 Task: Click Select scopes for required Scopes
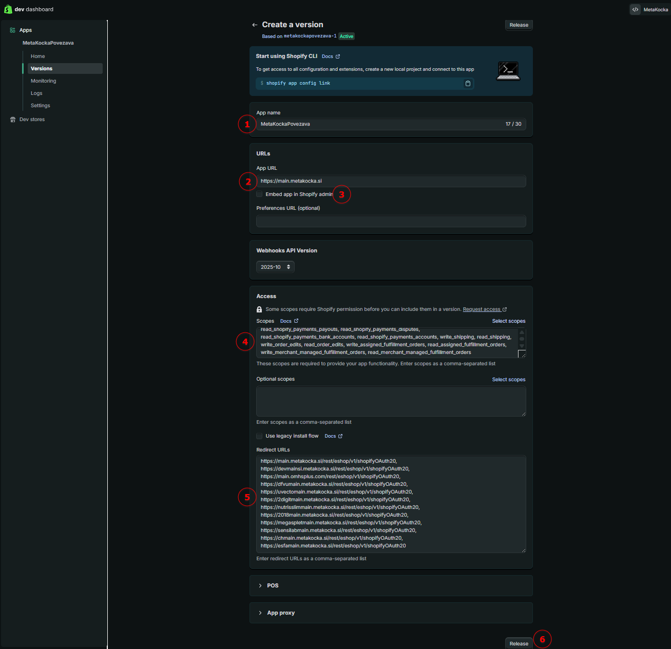(x=509, y=321)
